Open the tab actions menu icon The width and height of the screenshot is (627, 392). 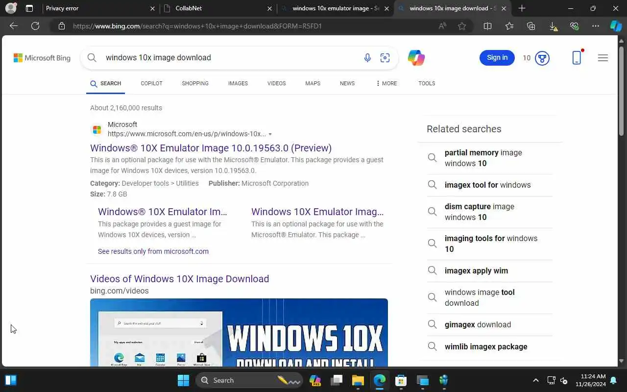tap(29, 8)
